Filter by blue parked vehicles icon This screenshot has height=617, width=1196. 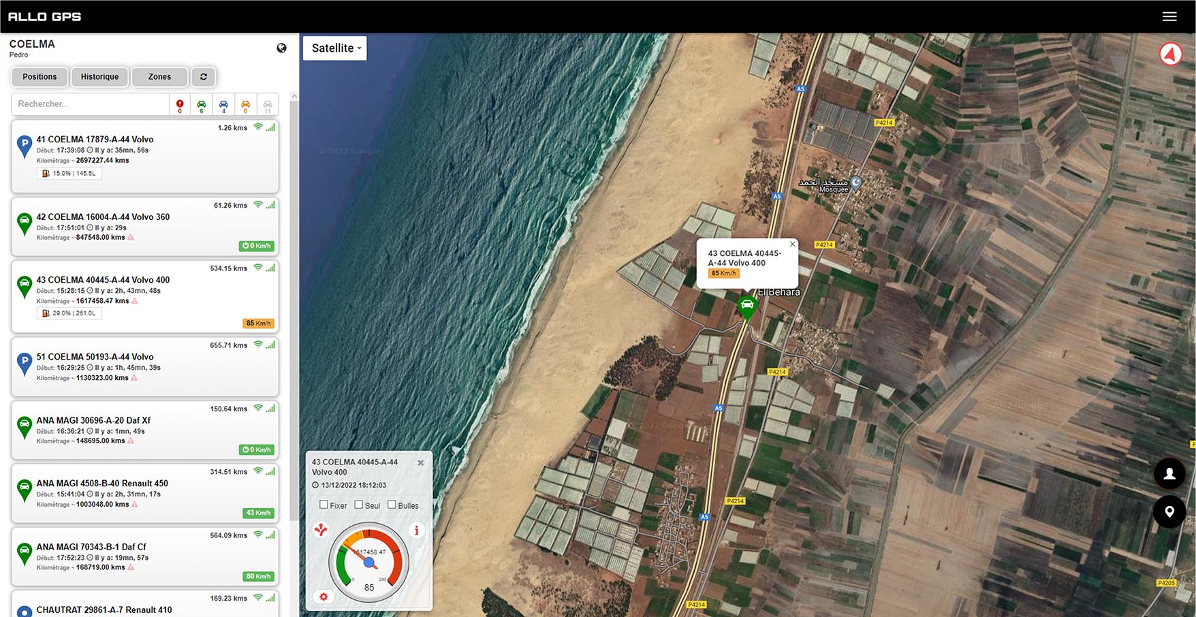[x=223, y=105]
